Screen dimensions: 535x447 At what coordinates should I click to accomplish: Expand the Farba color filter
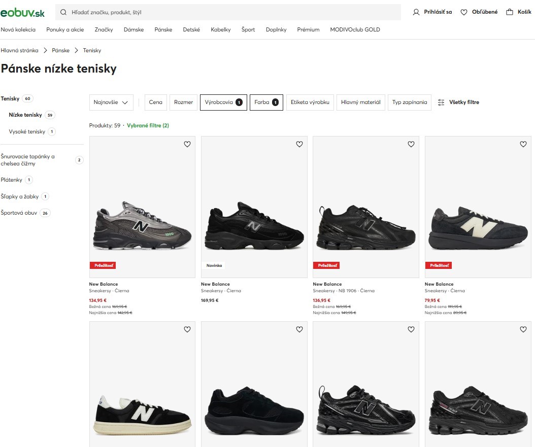click(266, 102)
